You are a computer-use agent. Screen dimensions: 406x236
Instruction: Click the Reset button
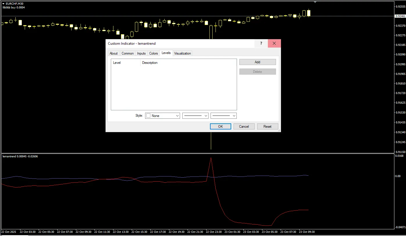(268, 127)
